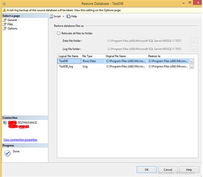Click the window title bar app icon
Viewport: 203px width, 177px height.
click(x=4, y=3)
